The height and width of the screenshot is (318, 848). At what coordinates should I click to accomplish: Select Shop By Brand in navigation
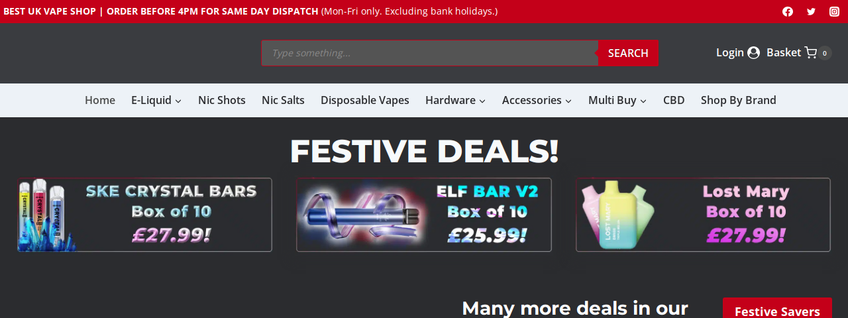(x=739, y=100)
